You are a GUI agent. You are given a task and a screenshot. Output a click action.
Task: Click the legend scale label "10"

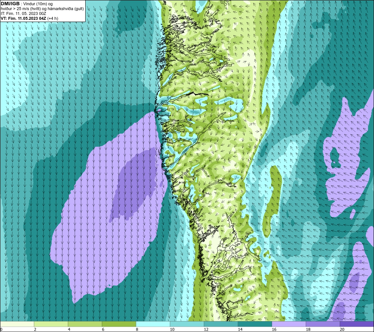point(172,330)
